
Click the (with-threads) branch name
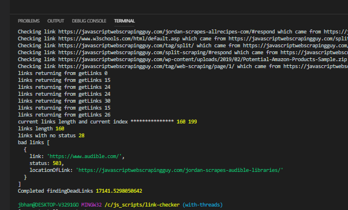[203, 205]
